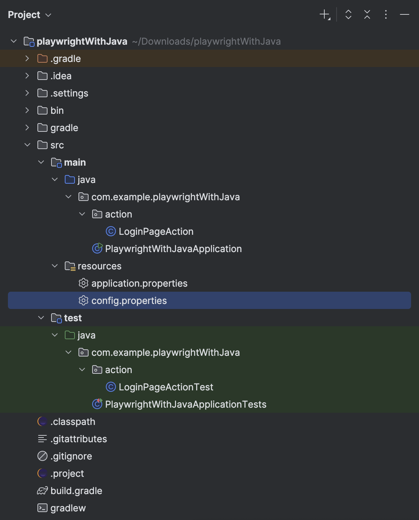Viewport: 419px width, 520px height.
Task: Select the LoginPageAction file name
Action: click(156, 232)
